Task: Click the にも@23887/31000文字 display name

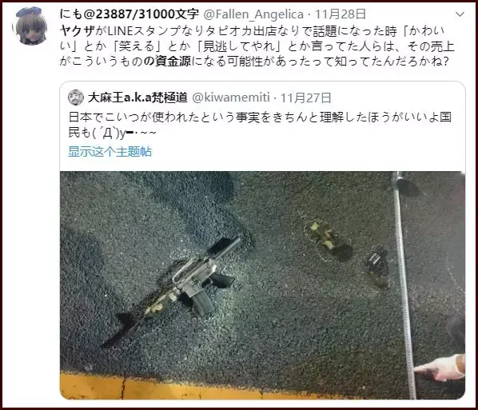Action: pyautogui.click(x=129, y=14)
